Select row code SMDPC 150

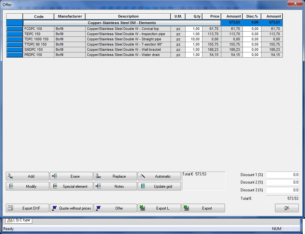38,49
